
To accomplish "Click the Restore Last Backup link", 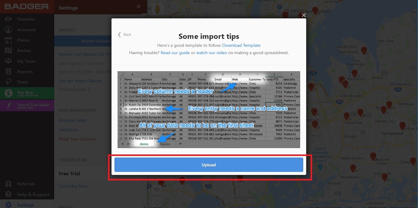I will pos(85,54).
